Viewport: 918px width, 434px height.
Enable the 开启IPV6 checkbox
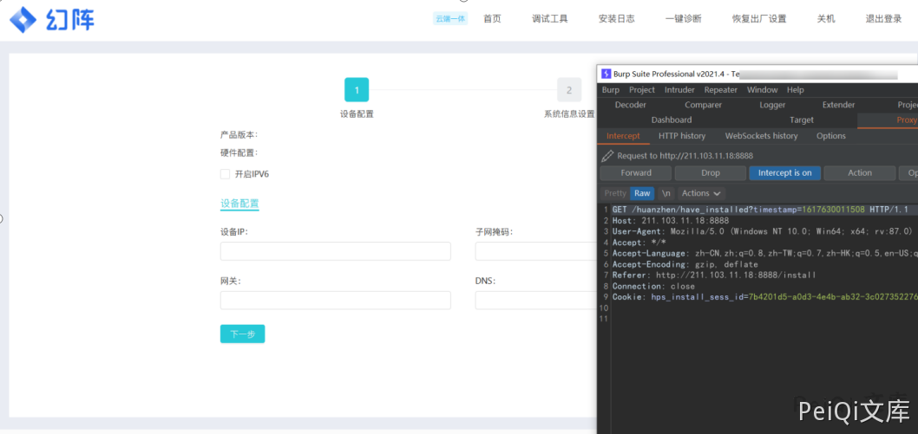click(226, 174)
